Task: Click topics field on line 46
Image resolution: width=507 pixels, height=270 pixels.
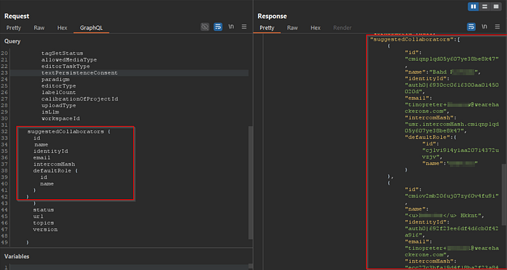Action: click(x=43, y=223)
